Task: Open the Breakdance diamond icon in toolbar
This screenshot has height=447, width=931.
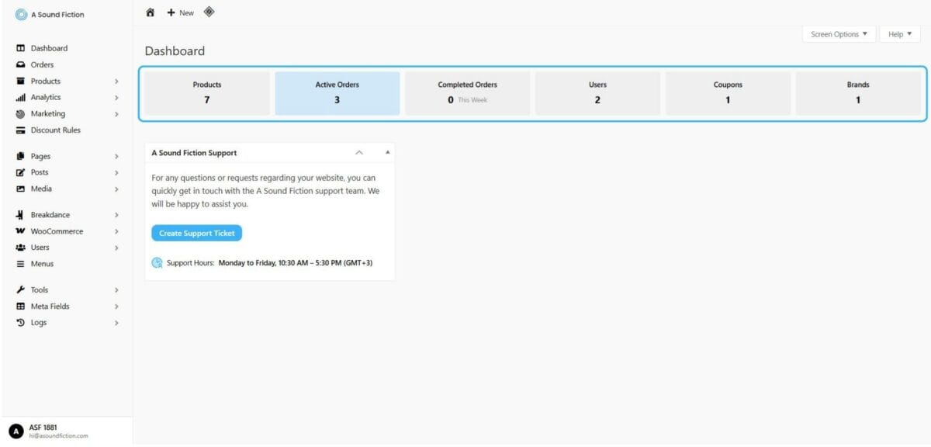Action: coord(209,12)
